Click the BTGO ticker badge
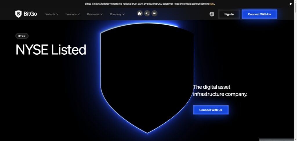The image size is (297, 141). 22,36
